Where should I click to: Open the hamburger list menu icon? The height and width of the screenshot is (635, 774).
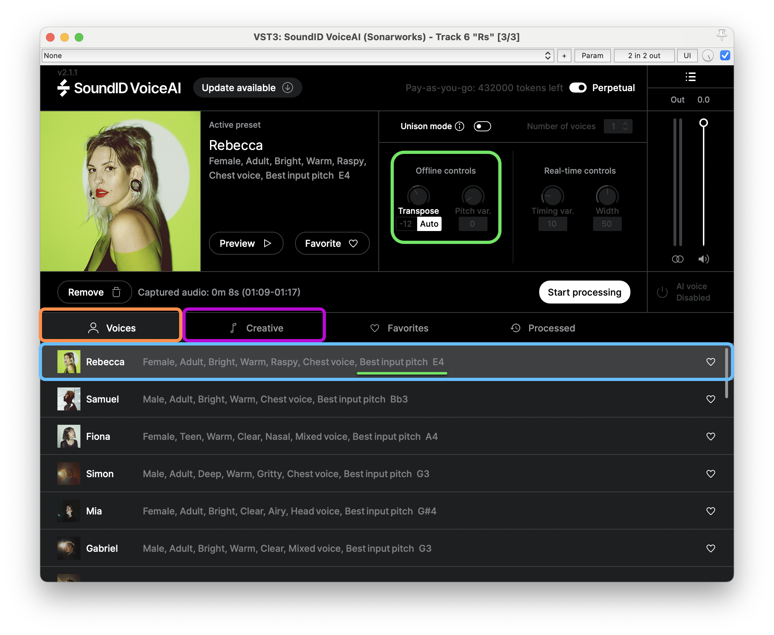(690, 77)
